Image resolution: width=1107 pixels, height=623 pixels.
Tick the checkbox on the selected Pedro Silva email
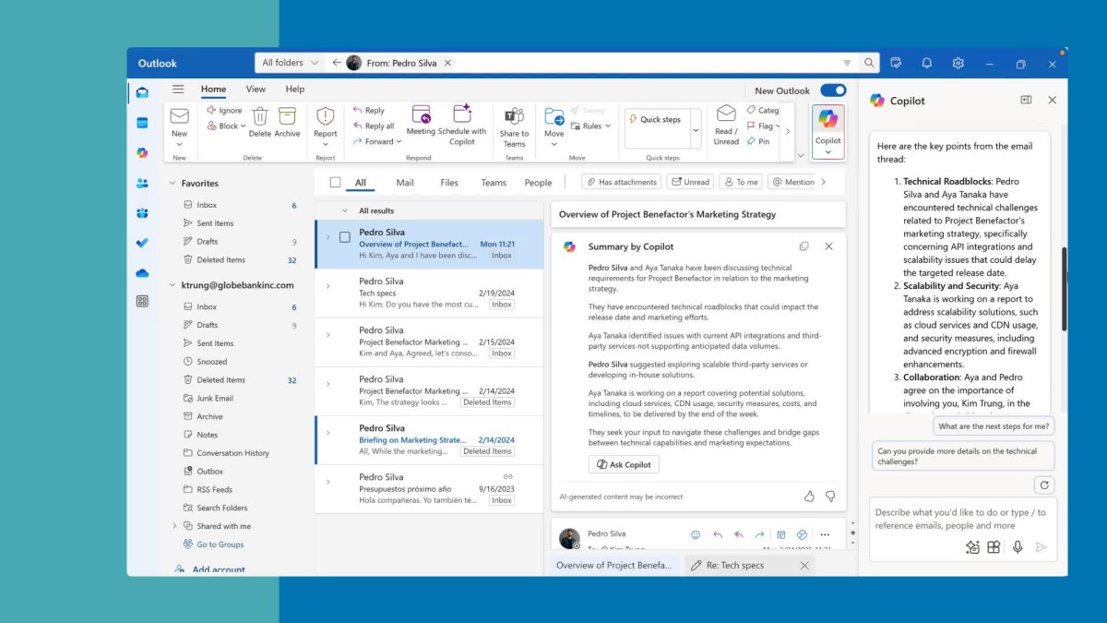[x=344, y=237]
